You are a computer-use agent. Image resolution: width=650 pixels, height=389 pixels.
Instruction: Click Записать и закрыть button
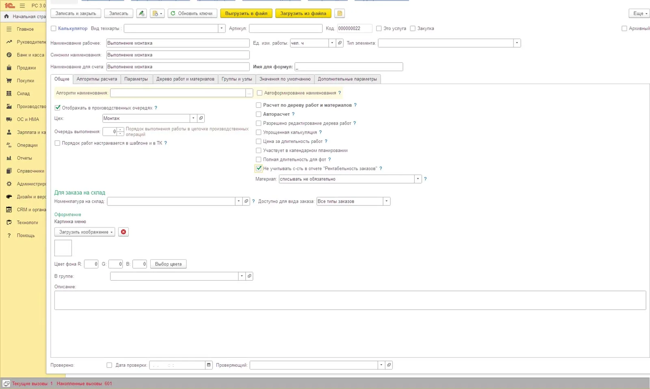coord(76,13)
